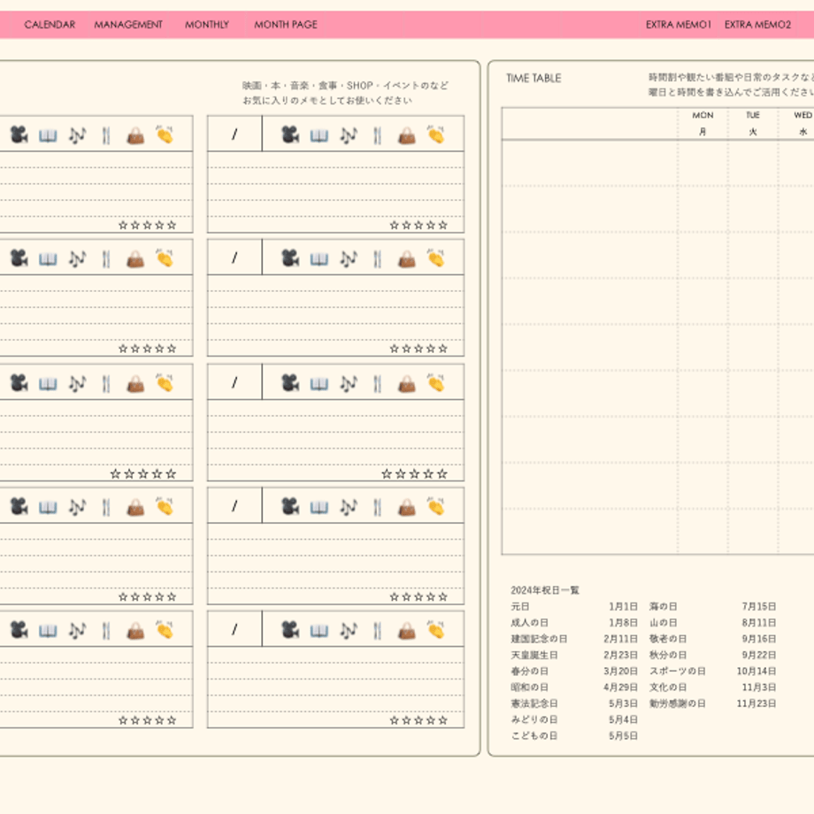Select the 海の日 holiday entry
Image resolution: width=814 pixels, height=814 pixels.
pos(663,606)
